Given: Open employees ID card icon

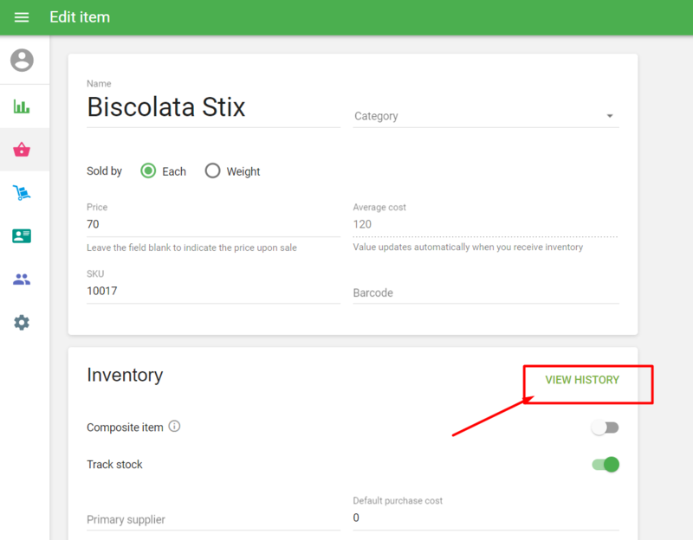Looking at the screenshot, I should (x=22, y=236).
